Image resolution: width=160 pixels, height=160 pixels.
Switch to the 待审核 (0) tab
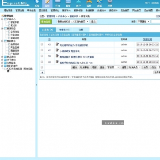coord(65,30)
